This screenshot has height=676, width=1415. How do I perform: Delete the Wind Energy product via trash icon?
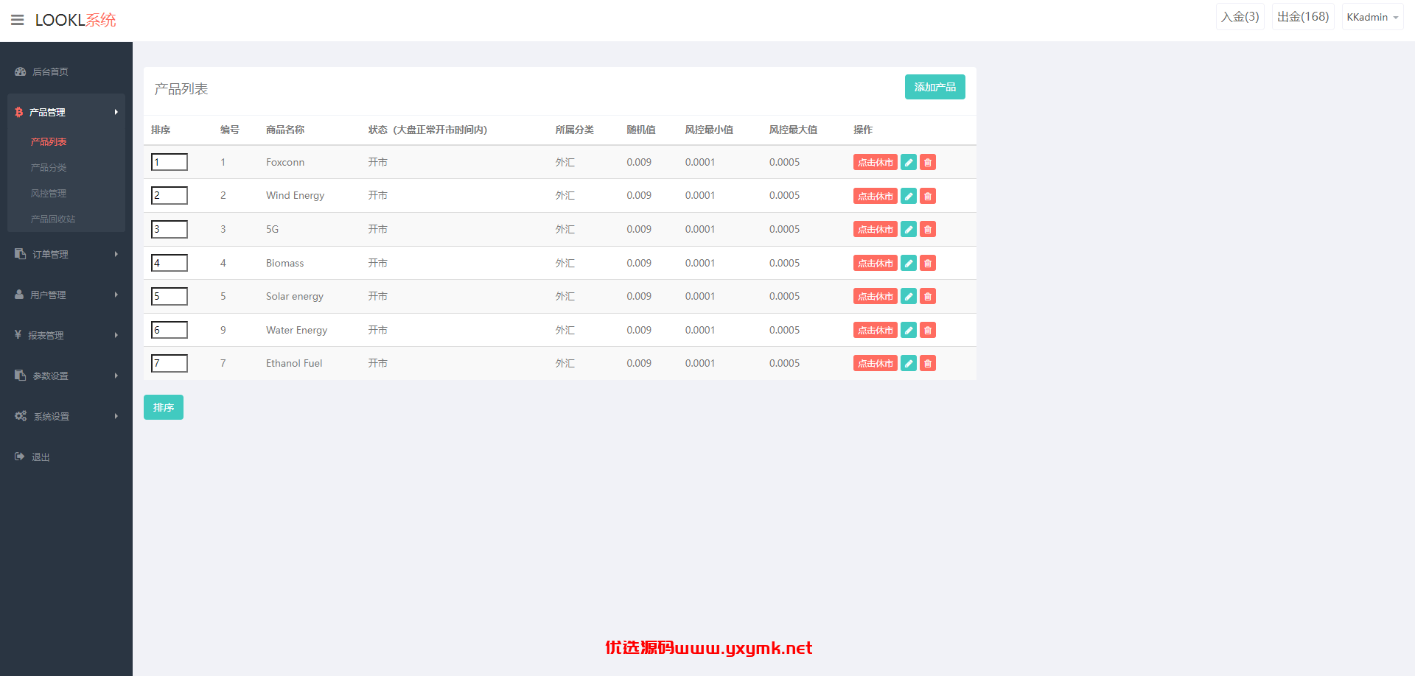click(928, 196)
